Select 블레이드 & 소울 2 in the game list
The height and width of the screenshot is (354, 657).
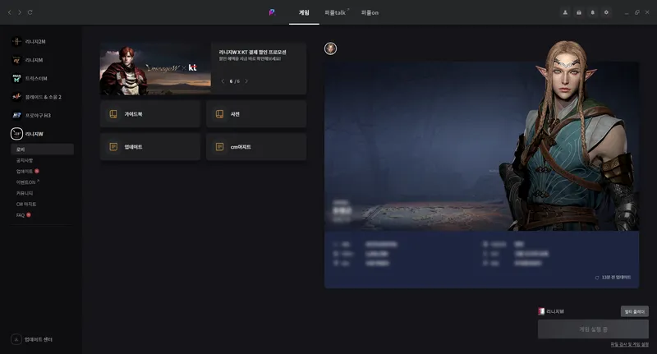point(42,97)
